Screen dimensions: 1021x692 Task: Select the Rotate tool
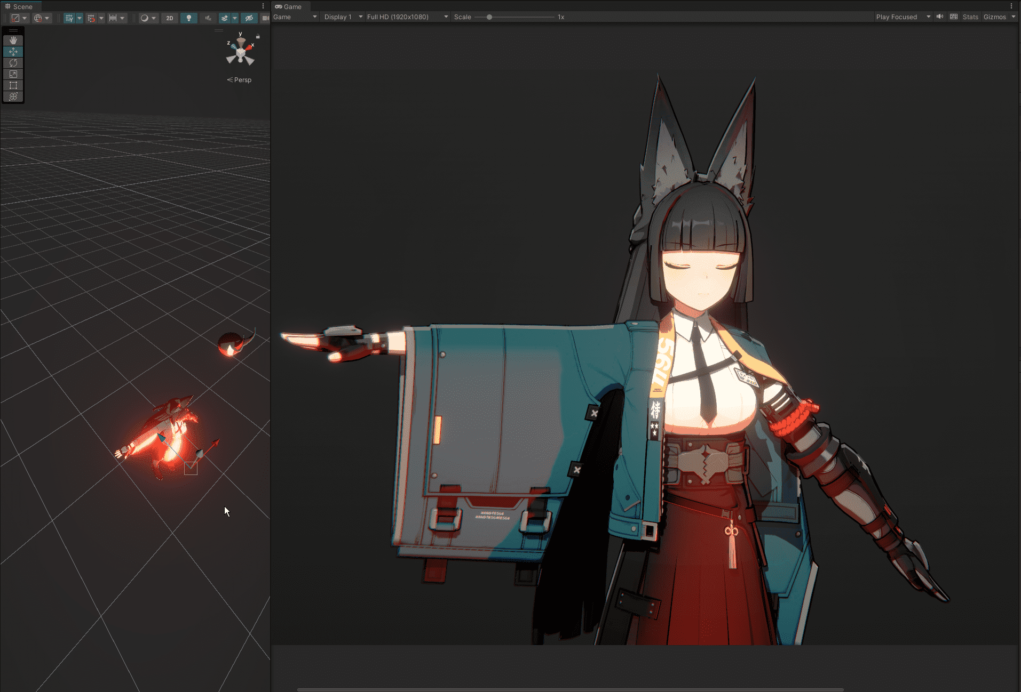[13, 63]
